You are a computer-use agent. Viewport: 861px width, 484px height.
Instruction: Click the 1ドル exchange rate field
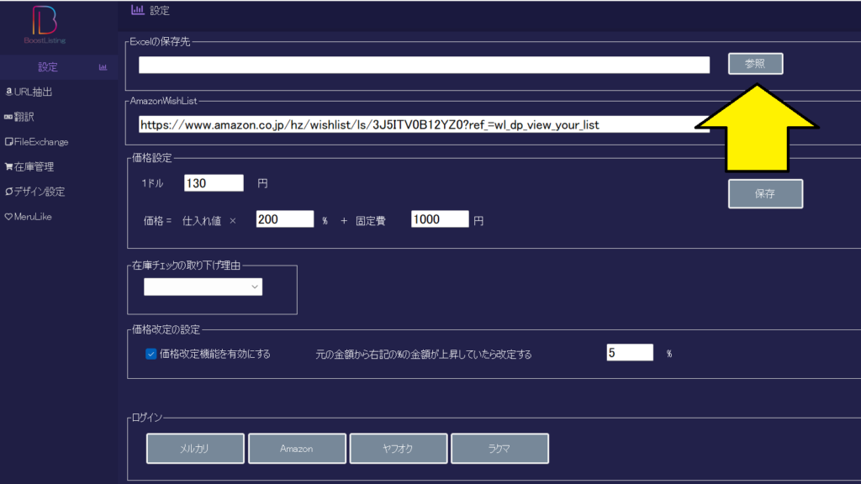click(214, 183)
